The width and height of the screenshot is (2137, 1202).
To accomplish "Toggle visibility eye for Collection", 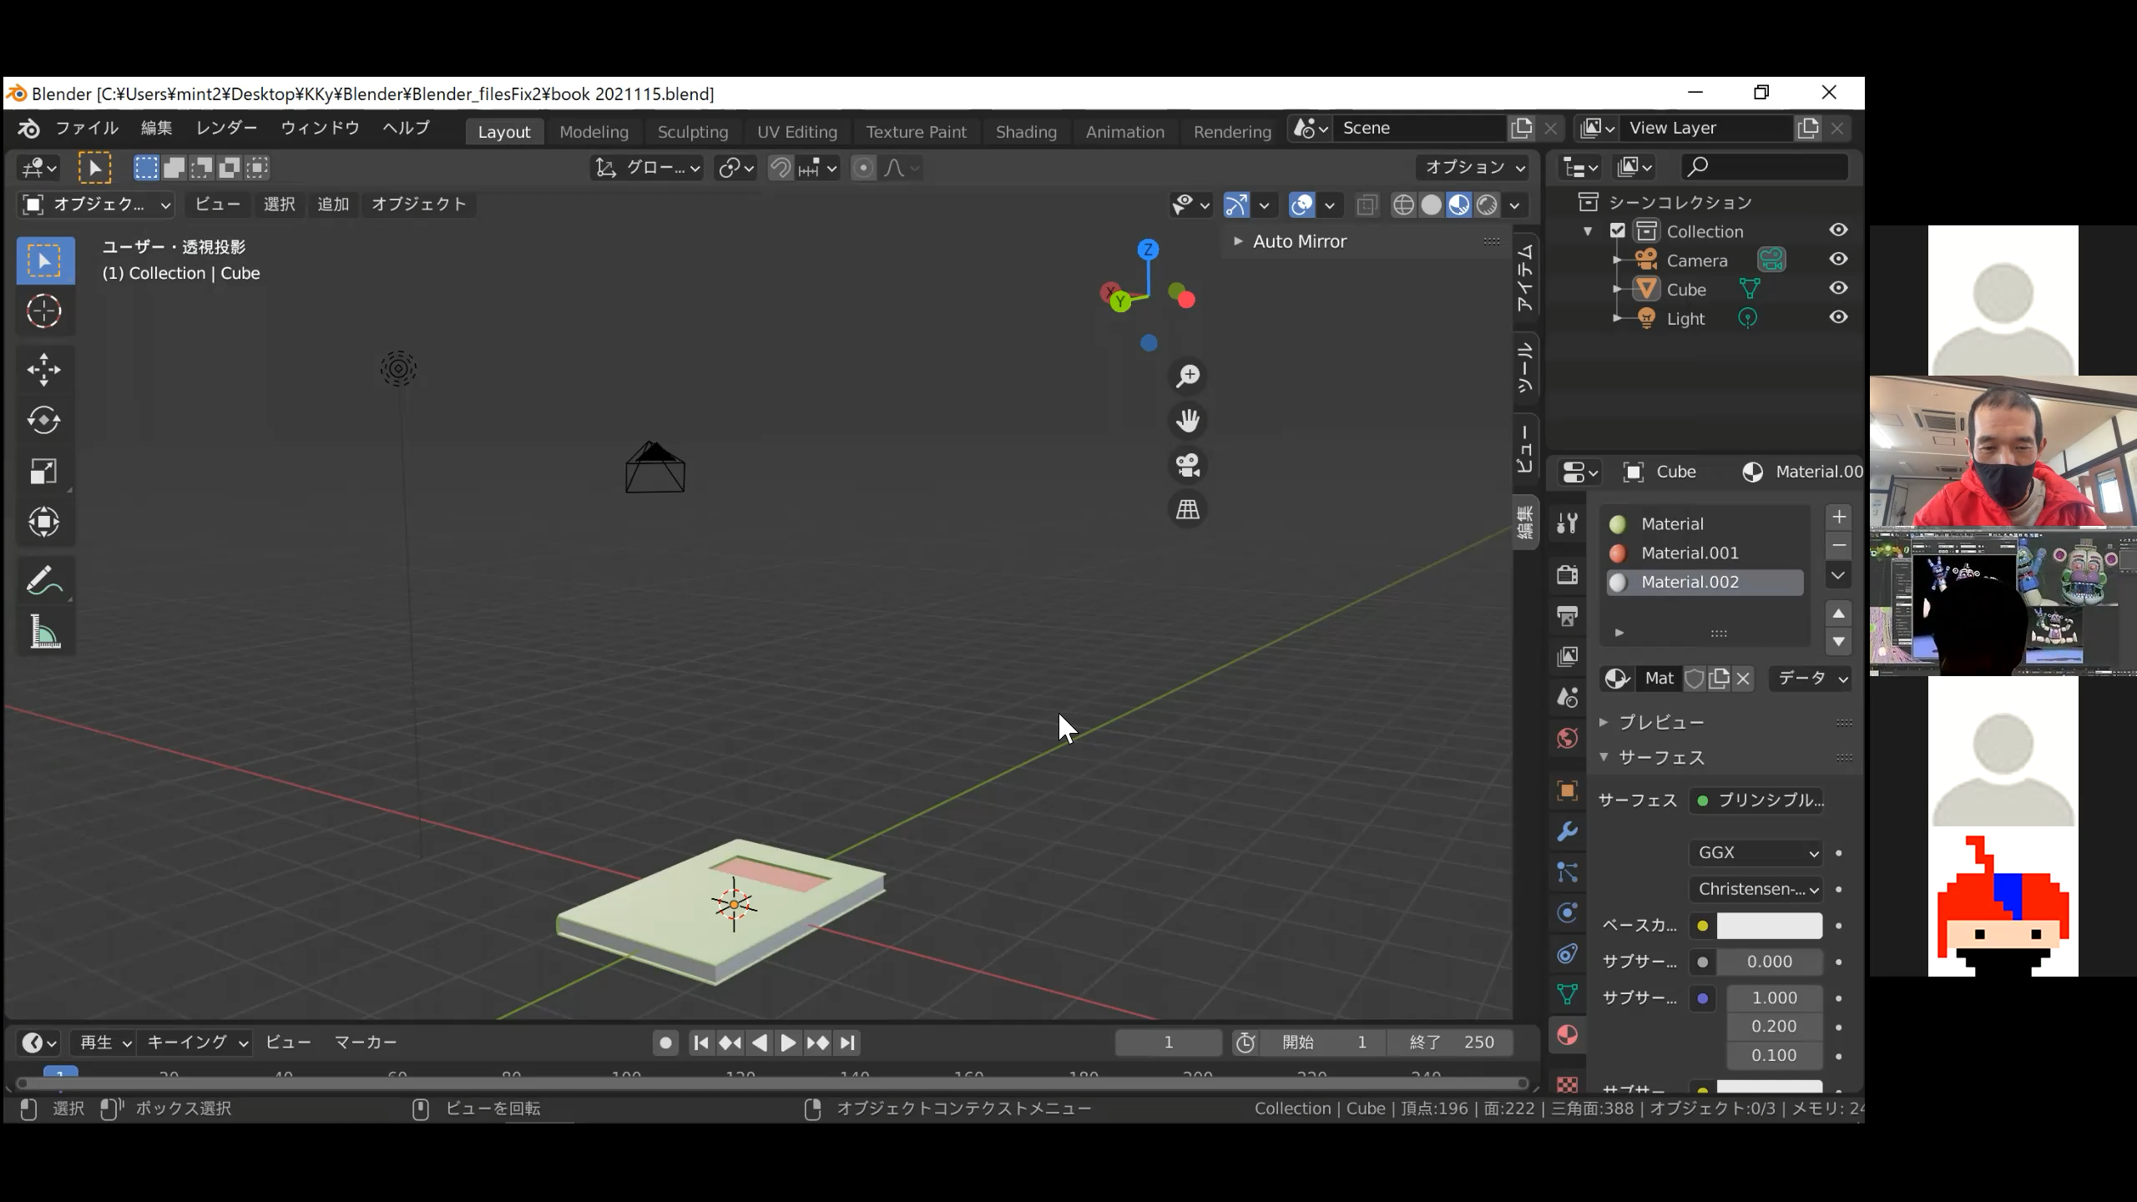I will 1838,230.
